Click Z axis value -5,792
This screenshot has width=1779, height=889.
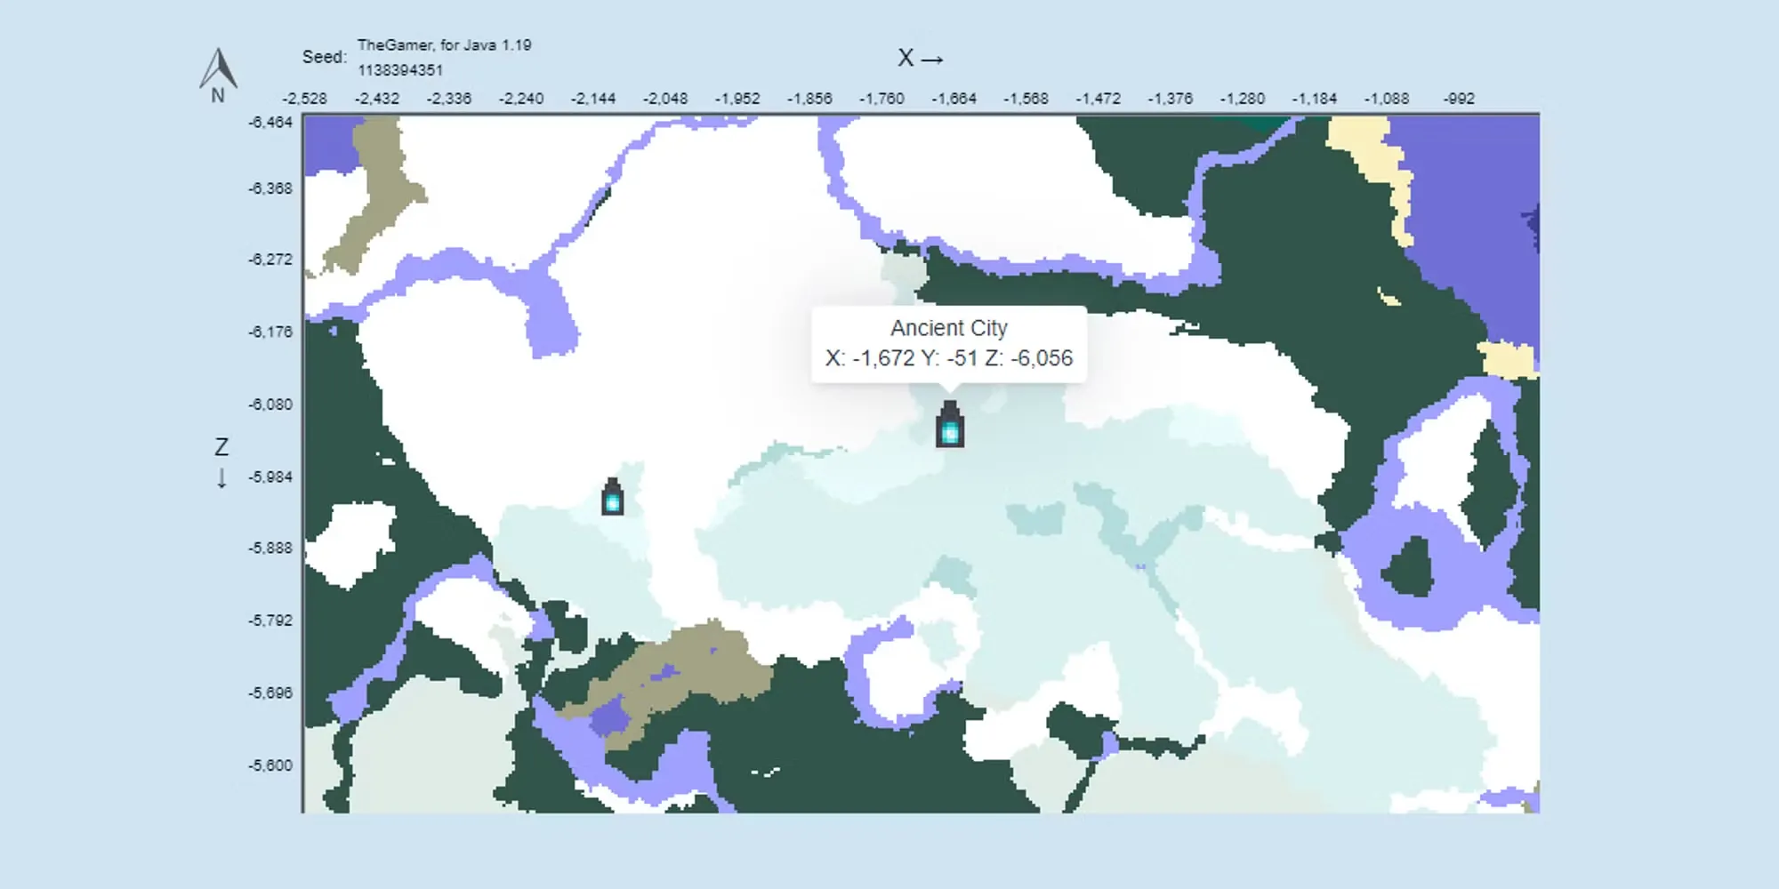[270, 621]
